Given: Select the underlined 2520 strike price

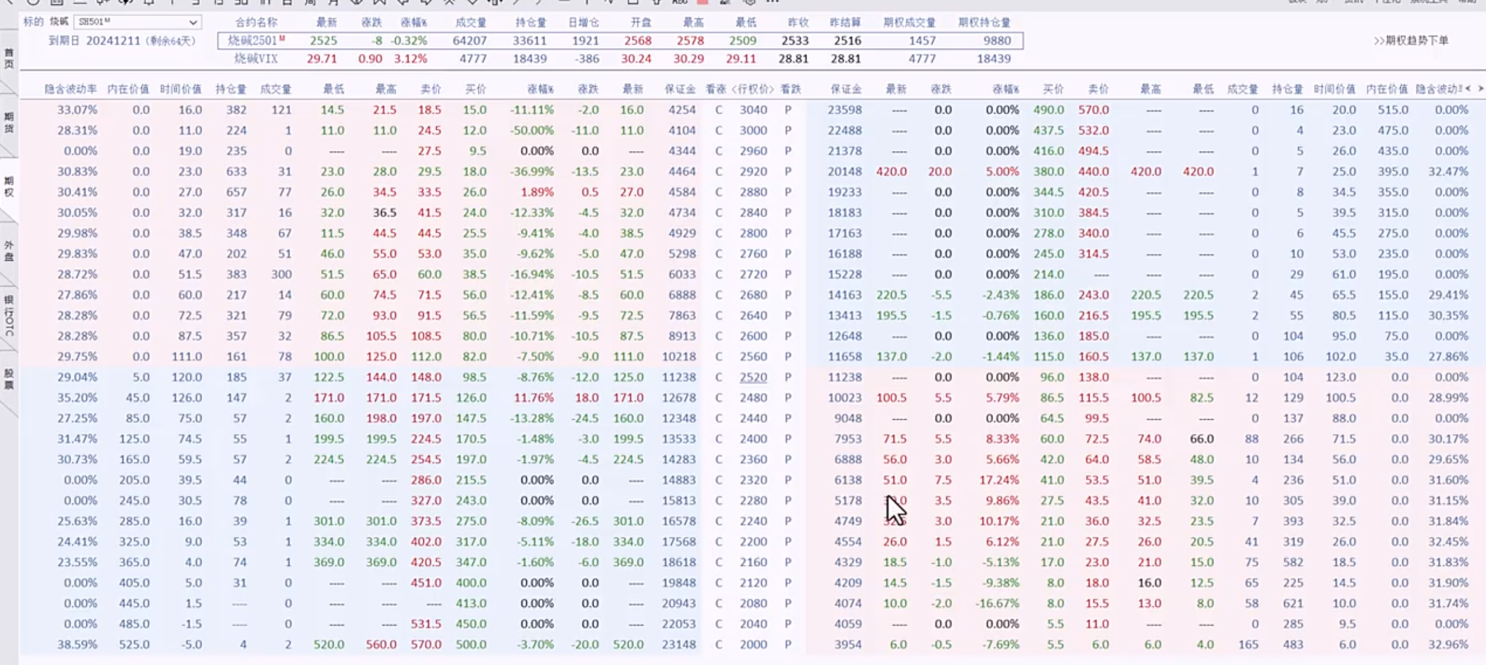Looking at the screenshot, I should pos(753,378).
